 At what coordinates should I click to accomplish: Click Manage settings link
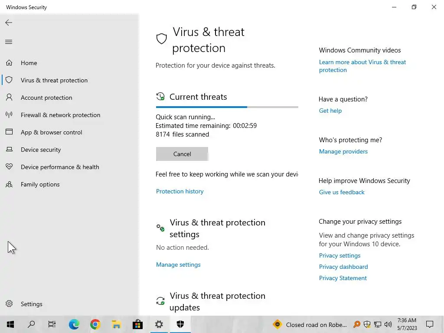coord(178,264)
